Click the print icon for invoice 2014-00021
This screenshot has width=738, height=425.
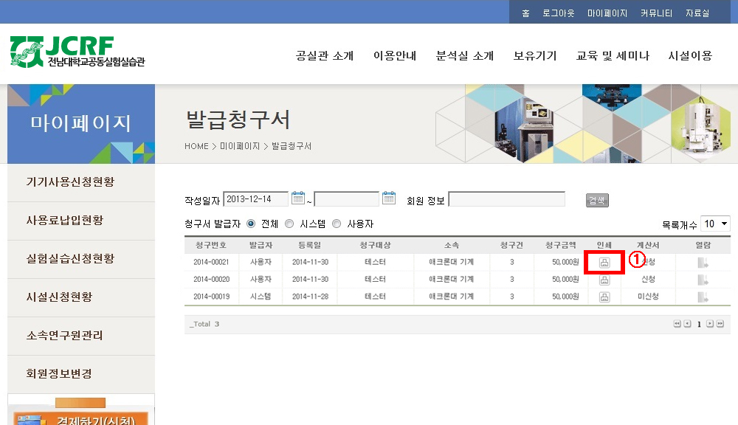click(604, 262)
